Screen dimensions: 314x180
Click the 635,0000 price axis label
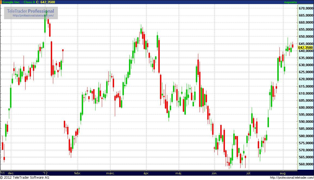[306, 58]
